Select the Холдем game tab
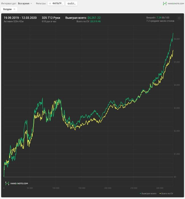This screenshot has height=199, width=185. pyautogui.click(x=7, y=9)
